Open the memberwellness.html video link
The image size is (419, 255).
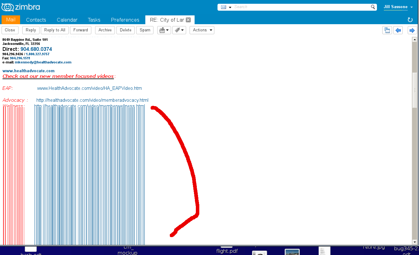click(89, 106)
